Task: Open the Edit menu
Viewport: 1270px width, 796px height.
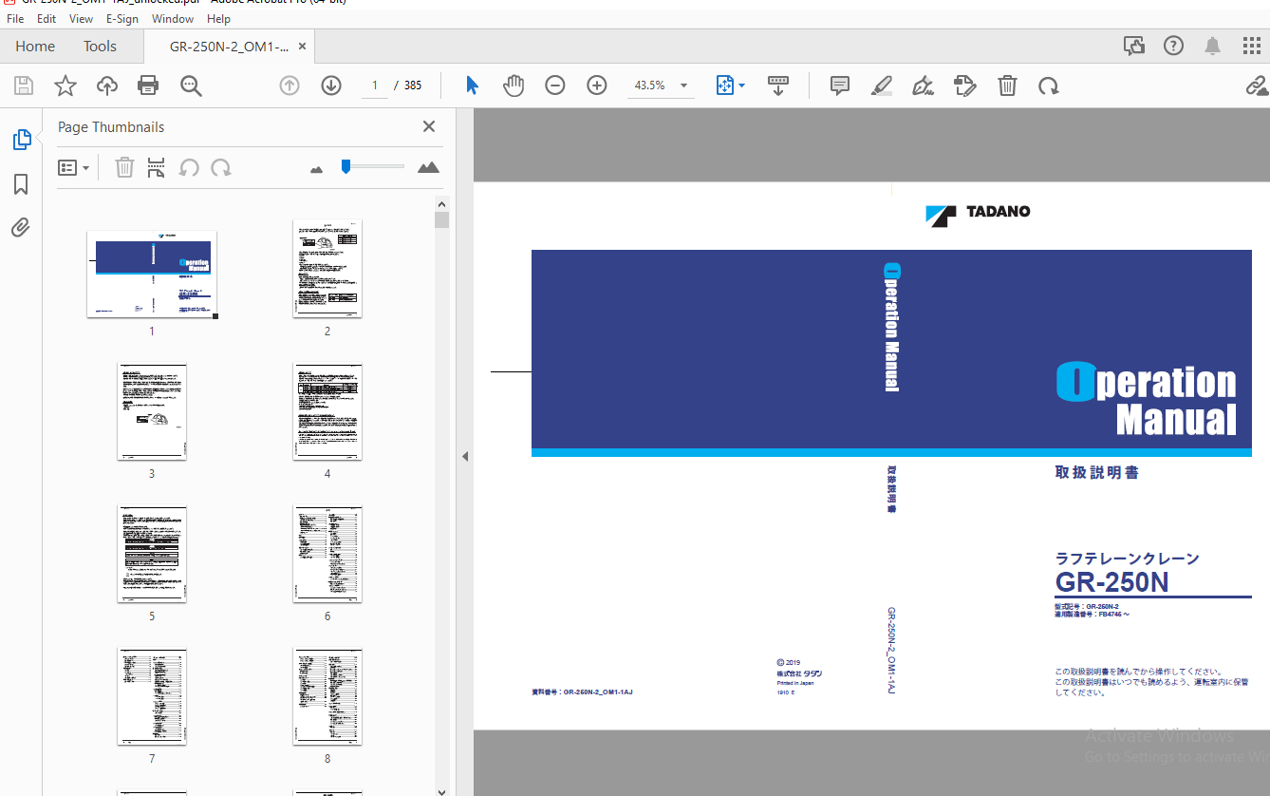Action: 46,19
